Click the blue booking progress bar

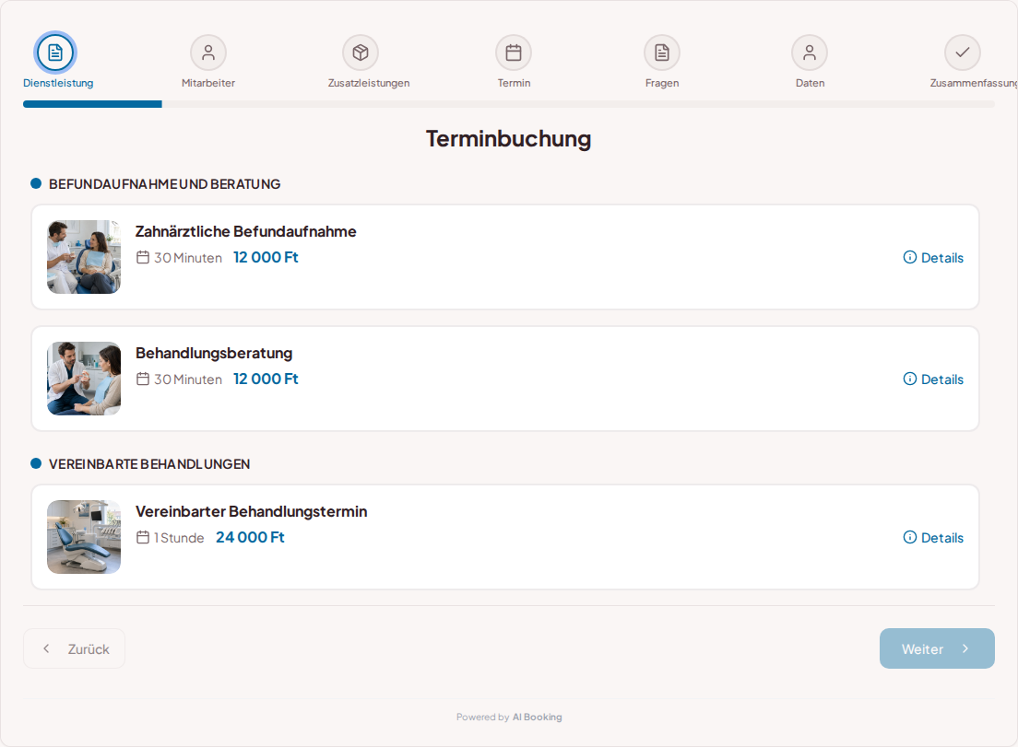tap(92, 104)
